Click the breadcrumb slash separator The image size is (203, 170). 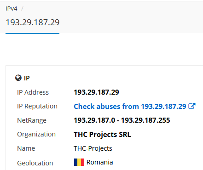click(x=22, y=9)
